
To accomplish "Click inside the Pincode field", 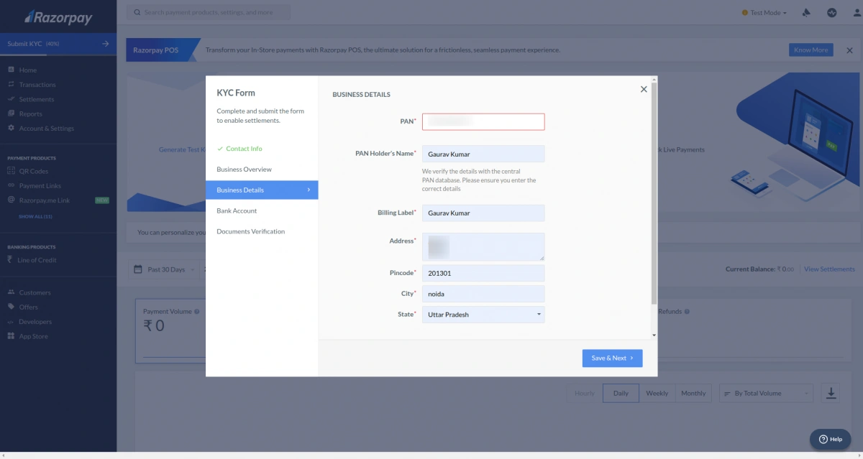I will click(x=483, y=273).
